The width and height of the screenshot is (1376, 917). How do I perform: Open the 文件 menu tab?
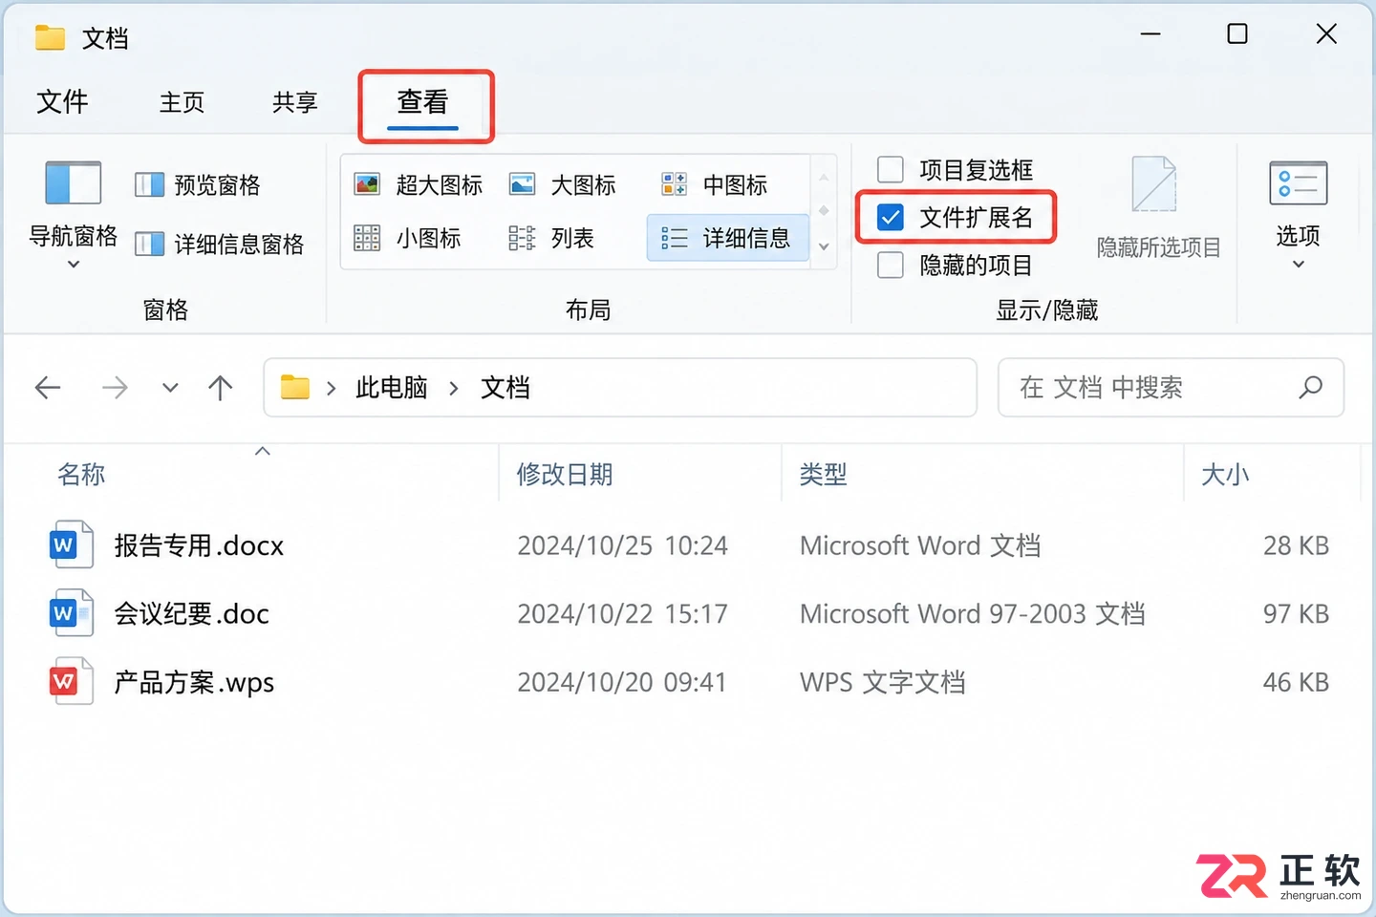(62, 101)
